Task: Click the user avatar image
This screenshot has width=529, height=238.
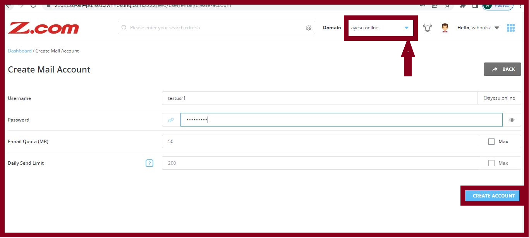Action: point(445,27)
